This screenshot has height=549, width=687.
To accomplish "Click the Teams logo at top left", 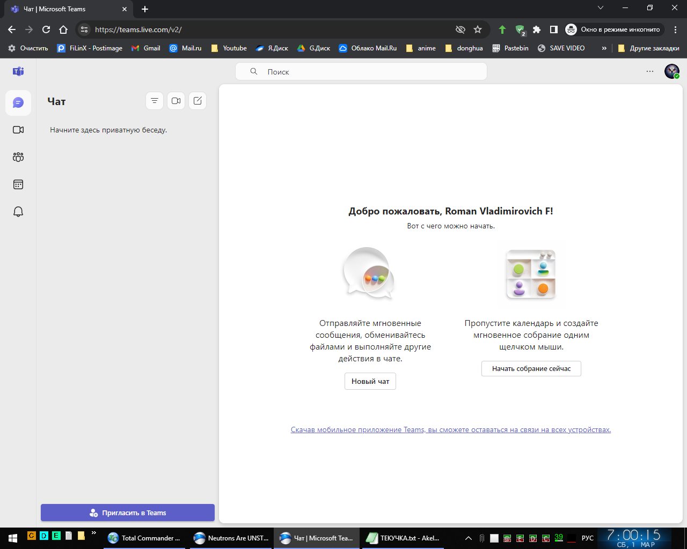I will [x=18, y=71].
